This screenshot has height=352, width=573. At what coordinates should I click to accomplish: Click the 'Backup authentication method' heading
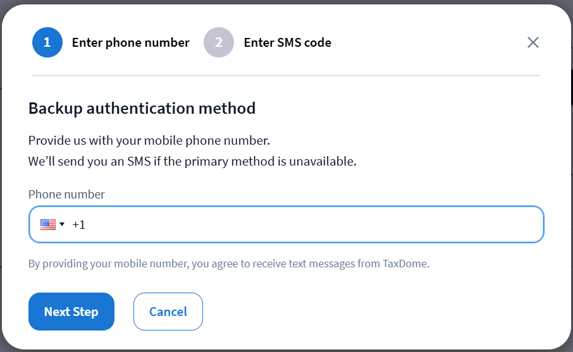click(142, 108)
